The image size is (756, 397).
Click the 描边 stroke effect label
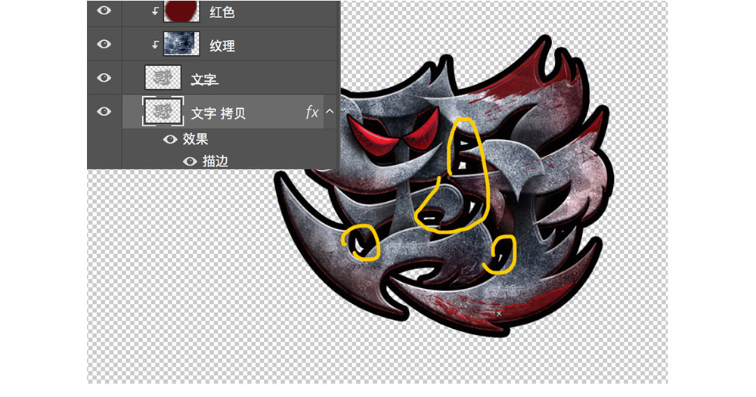215,161
